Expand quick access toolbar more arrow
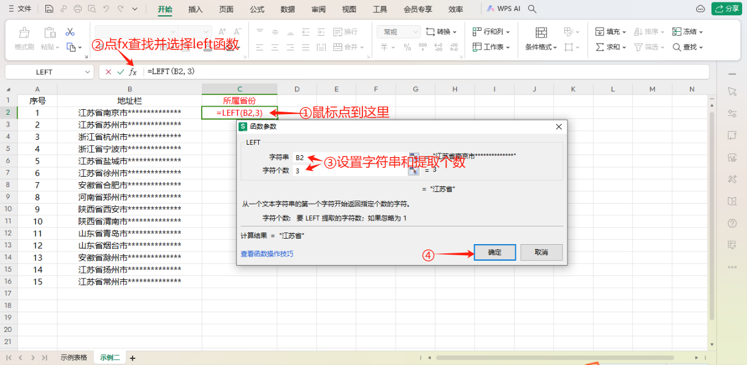747x365 pixels. (134, 9)
